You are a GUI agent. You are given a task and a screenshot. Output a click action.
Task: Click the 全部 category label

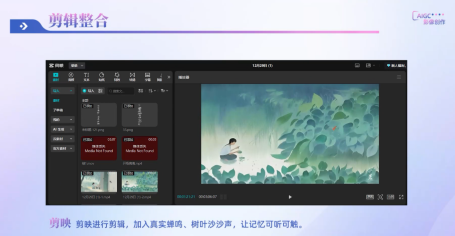(x=85, y=100)
